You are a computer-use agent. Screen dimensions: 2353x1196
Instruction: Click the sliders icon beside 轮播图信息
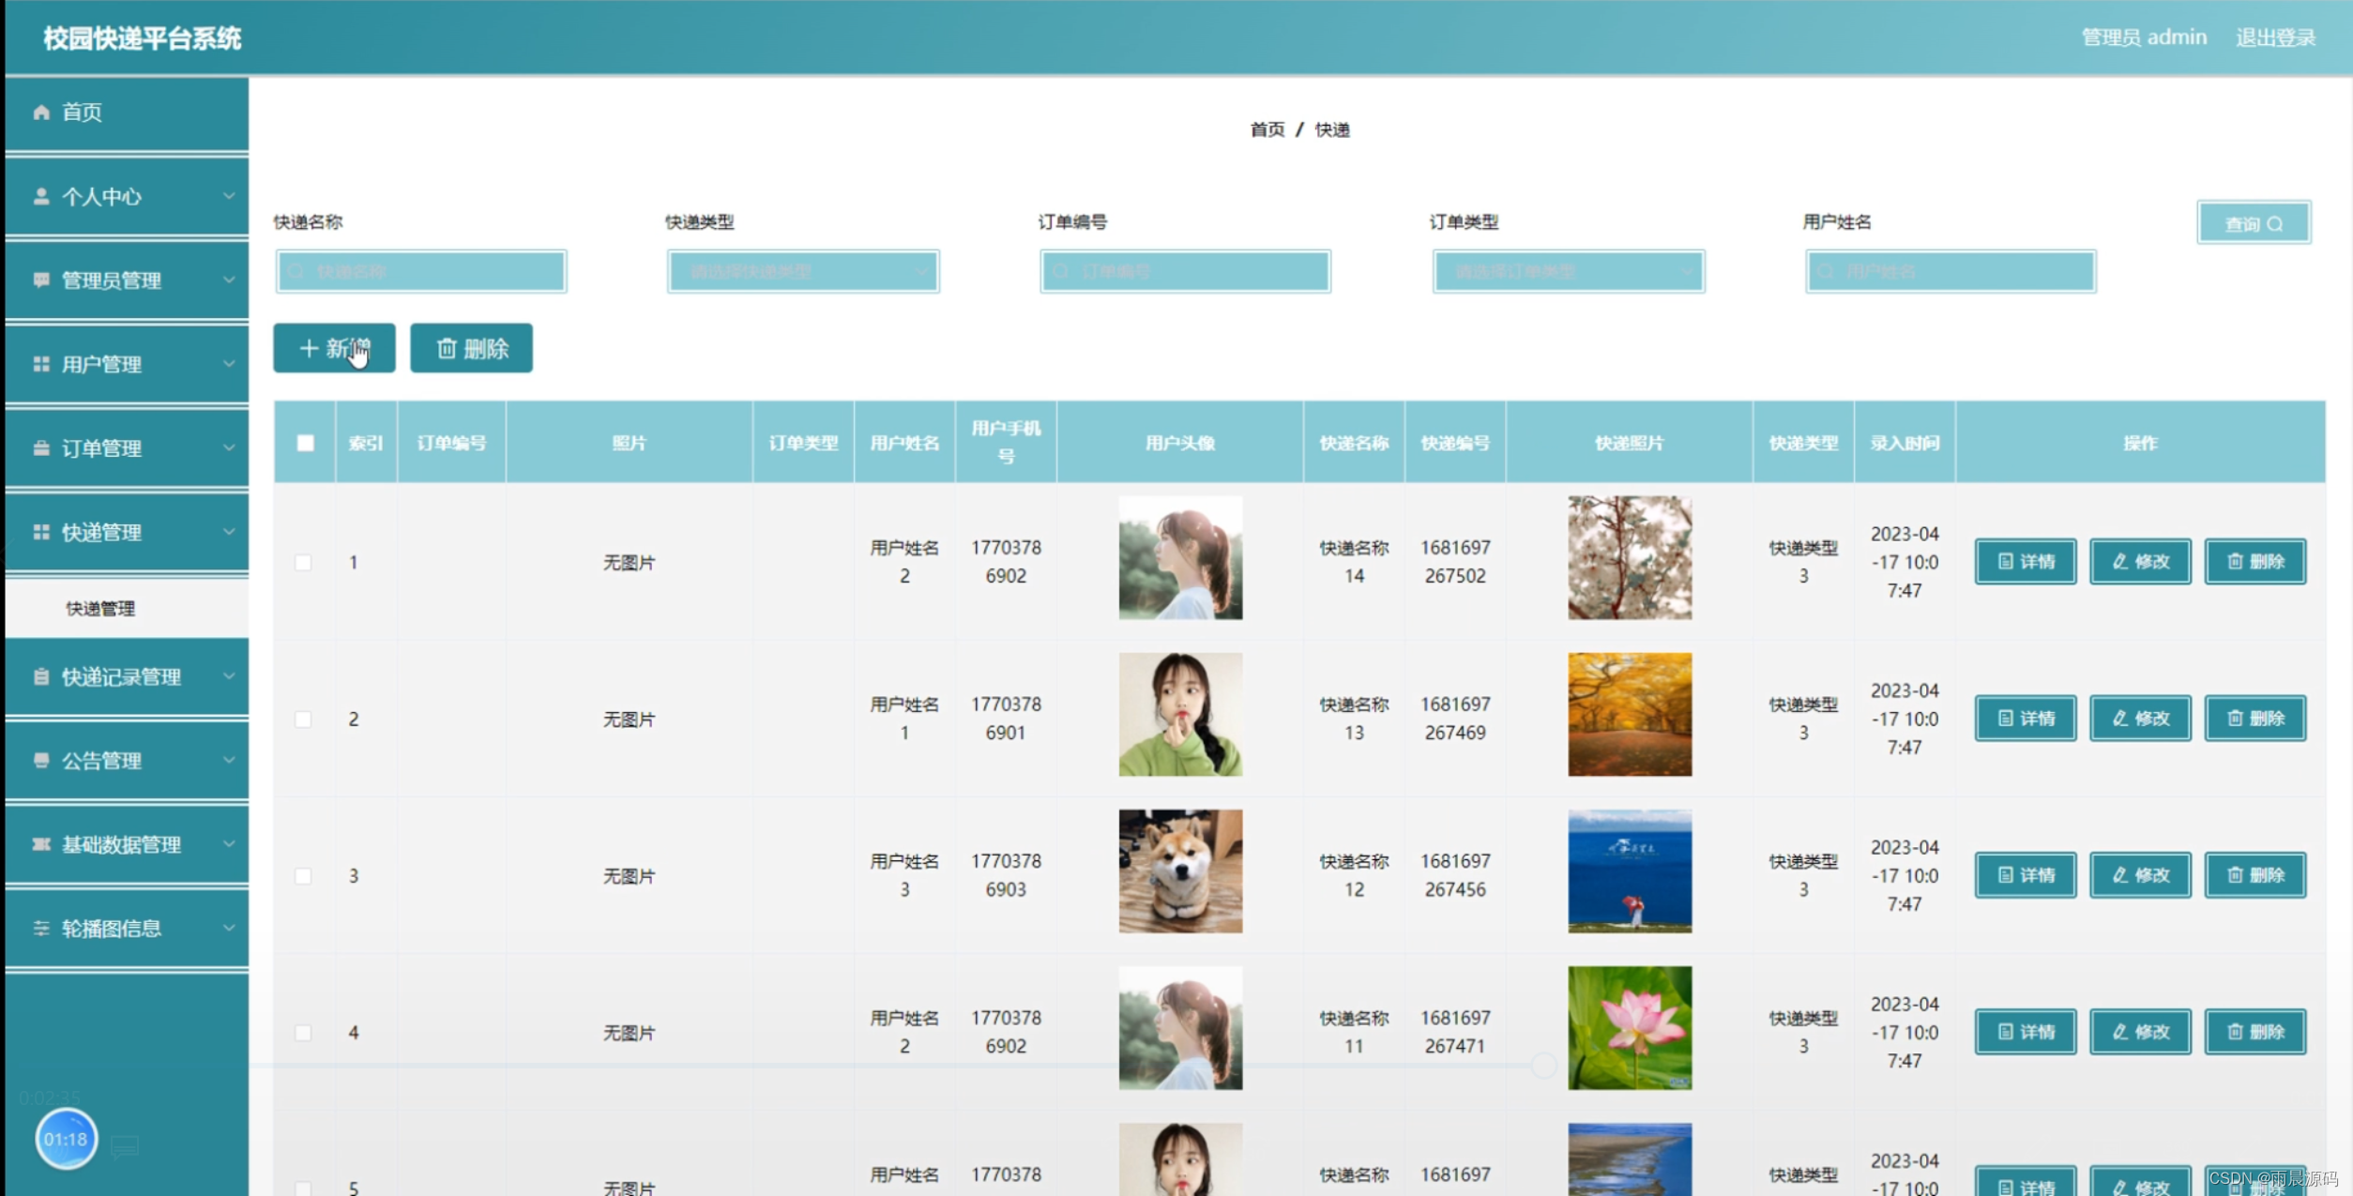point(41,928)
